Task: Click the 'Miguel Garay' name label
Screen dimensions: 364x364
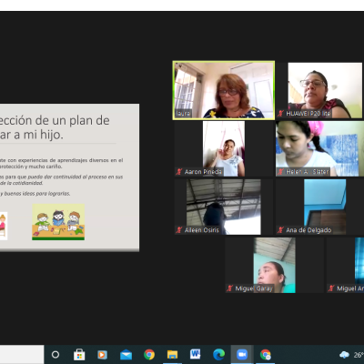Action: click(254, 288)
